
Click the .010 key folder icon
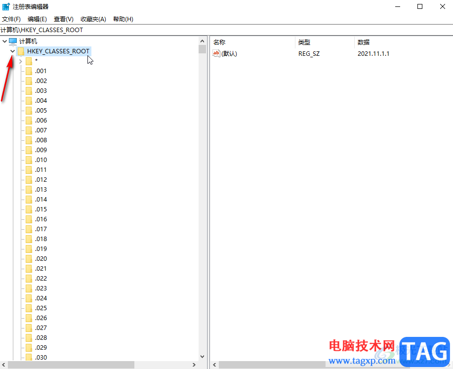29,160
